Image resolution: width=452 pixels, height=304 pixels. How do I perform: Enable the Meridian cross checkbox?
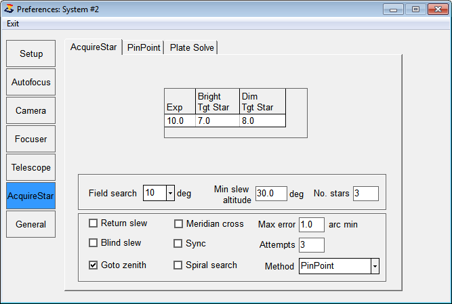[178, 223]
